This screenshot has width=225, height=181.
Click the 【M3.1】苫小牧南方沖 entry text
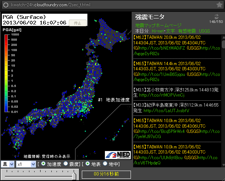[x=176, y=93]
